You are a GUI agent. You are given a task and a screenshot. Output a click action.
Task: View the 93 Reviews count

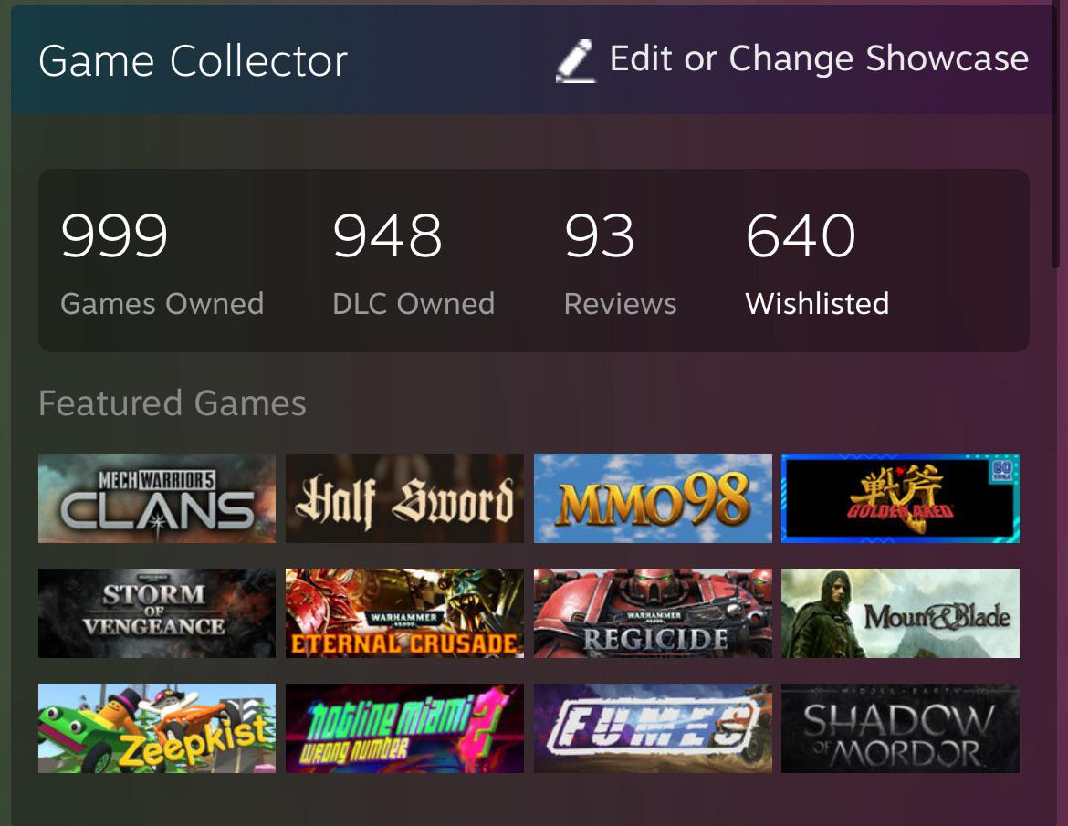620,264
